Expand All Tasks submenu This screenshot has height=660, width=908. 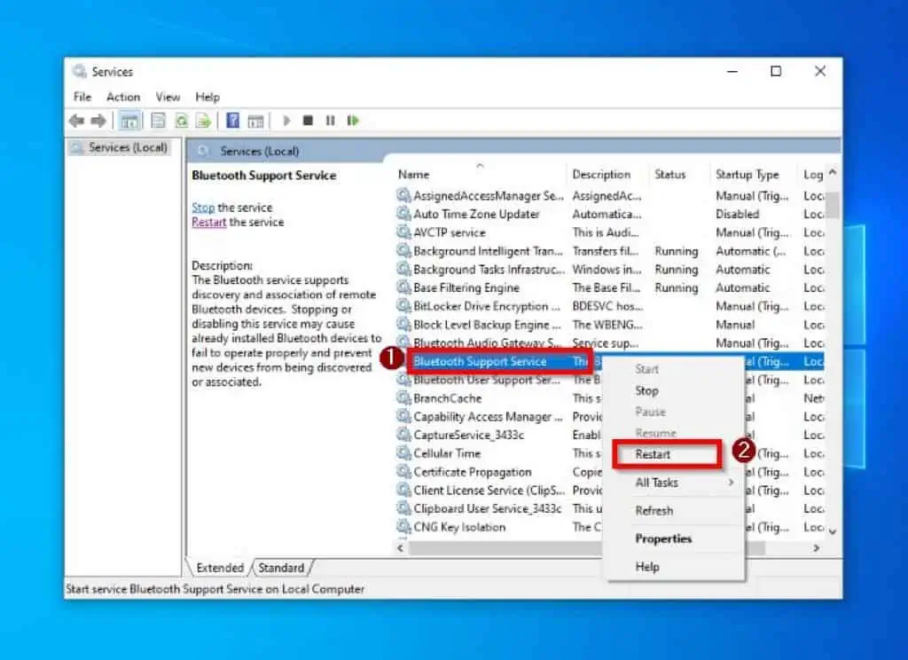[x=675, y=482]
